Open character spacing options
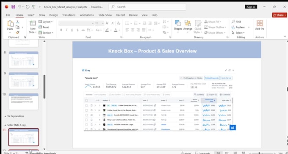Viewport: 288px width, 154px height. pyautogui.click(x=89, y=30)
